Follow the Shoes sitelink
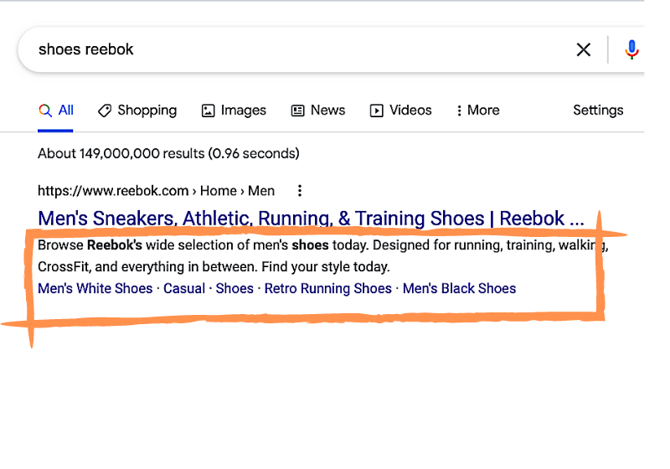This screenshot has height=469, width=670. 234,288
